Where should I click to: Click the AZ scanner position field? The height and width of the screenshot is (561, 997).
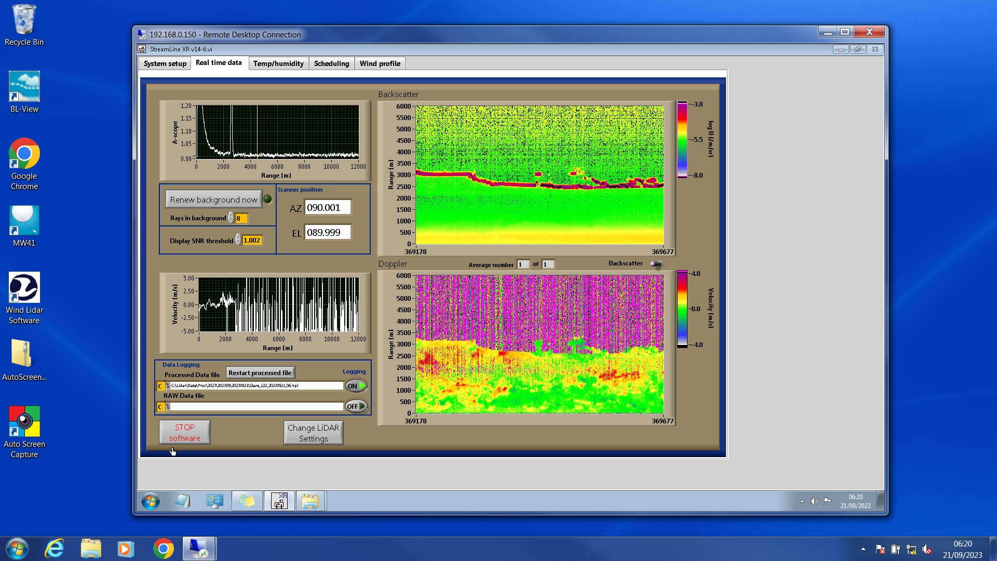[x=327, y=208]
